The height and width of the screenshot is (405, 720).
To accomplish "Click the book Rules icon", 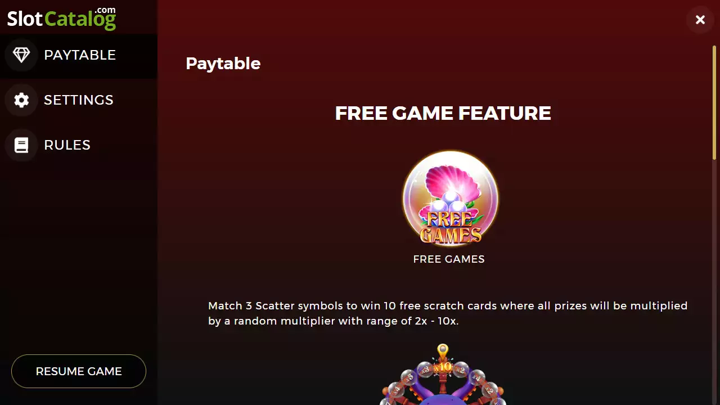I will click(21, 145).
